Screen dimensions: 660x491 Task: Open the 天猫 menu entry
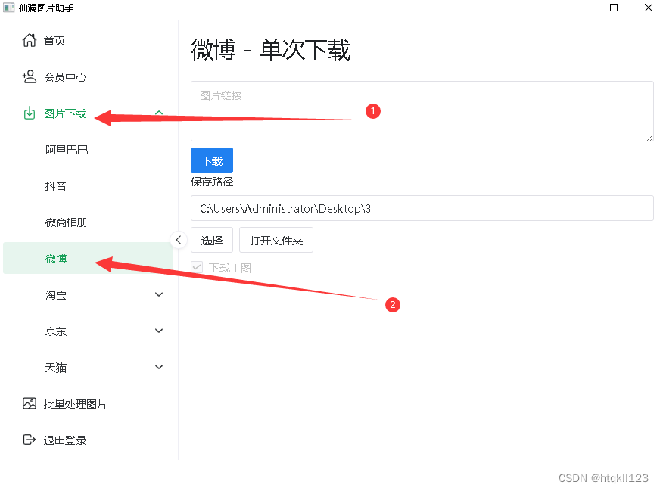(x=88, y=367)
